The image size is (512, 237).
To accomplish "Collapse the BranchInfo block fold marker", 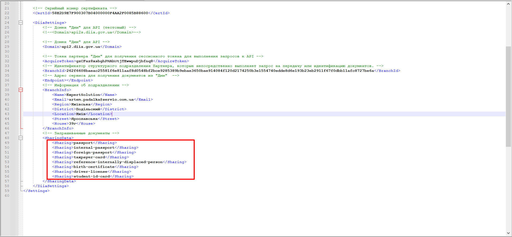I will point(21,90).
